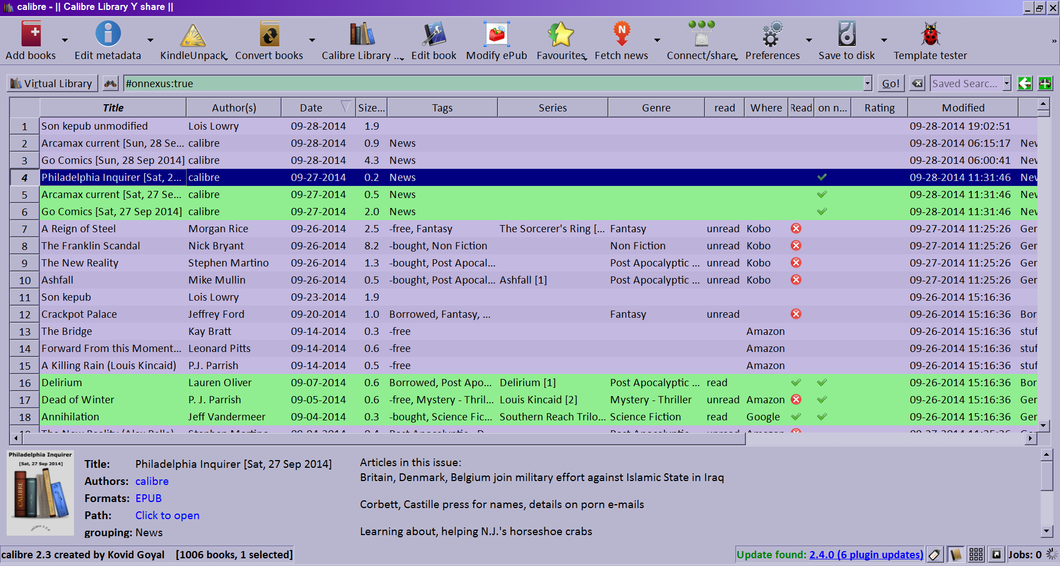Click the red X Read mark for Crackpot Palace
The width and height of the screenshot is (1060, 566).
click(x=796, y=314)
